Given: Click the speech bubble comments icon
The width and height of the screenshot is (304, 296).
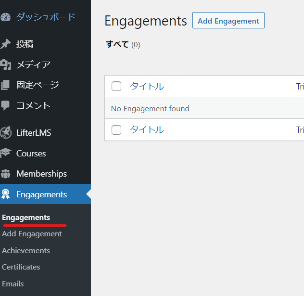Looking at the screenshot, I should point(5,105).
